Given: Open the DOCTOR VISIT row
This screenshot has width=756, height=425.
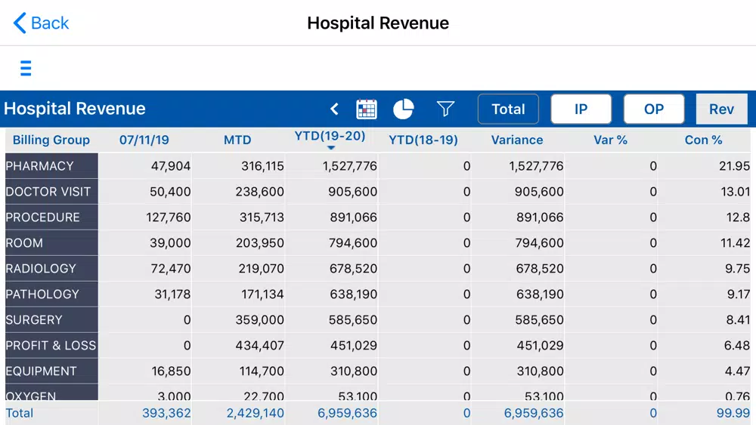Looking at the screenshot, I should 377,192.
